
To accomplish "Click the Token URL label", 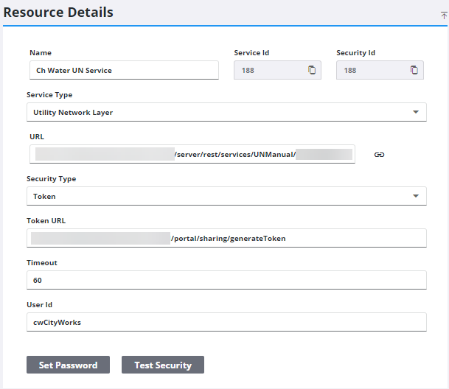I will [46, 221].
